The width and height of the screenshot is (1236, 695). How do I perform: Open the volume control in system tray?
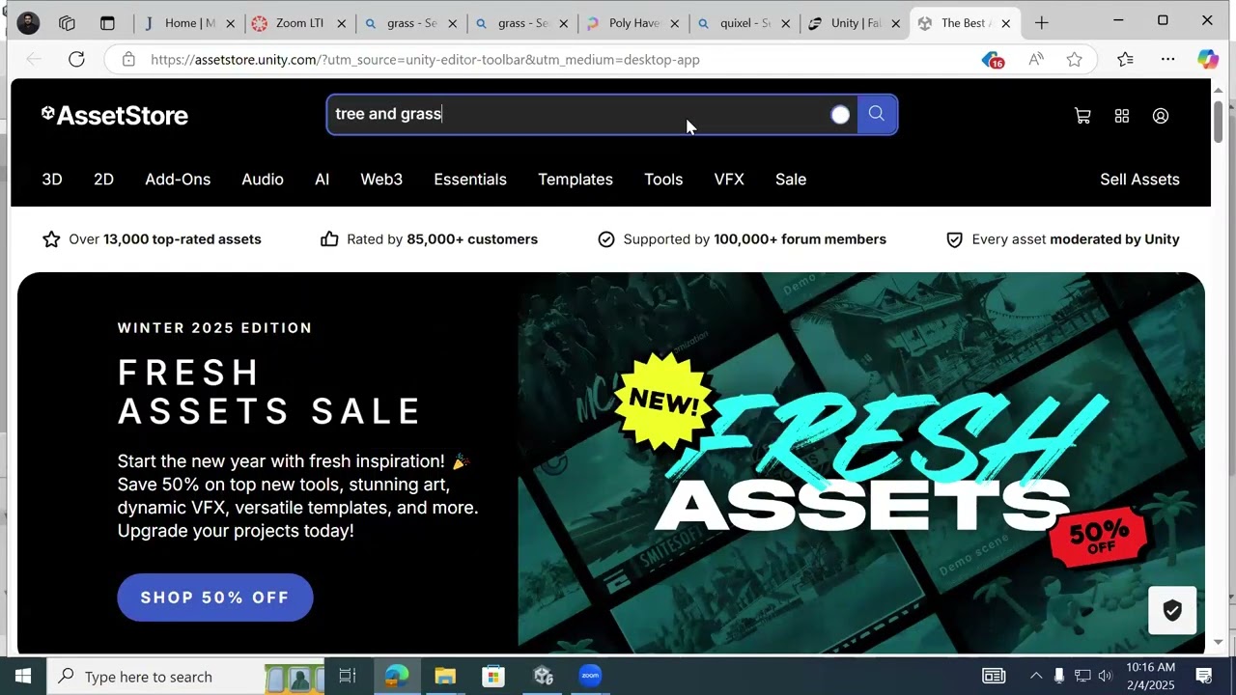tap(1106, 677)
